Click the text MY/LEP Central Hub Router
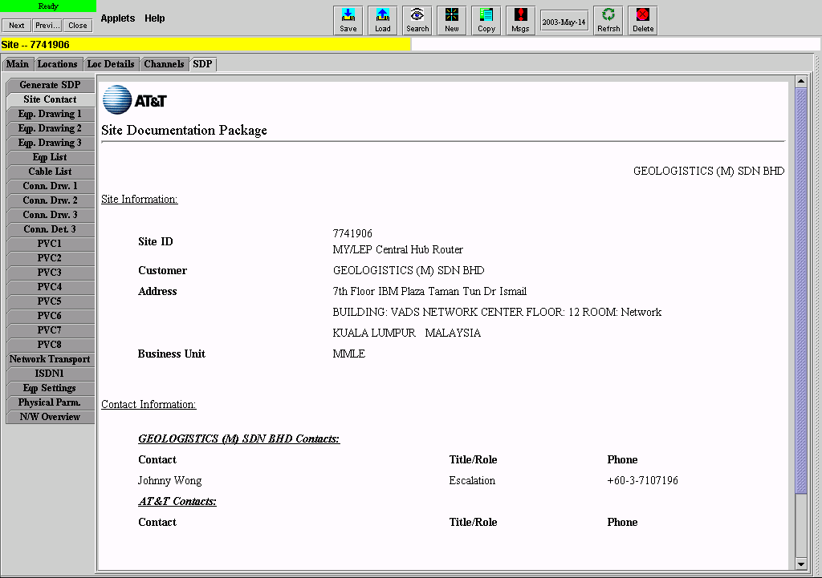 tap(398, 250)
